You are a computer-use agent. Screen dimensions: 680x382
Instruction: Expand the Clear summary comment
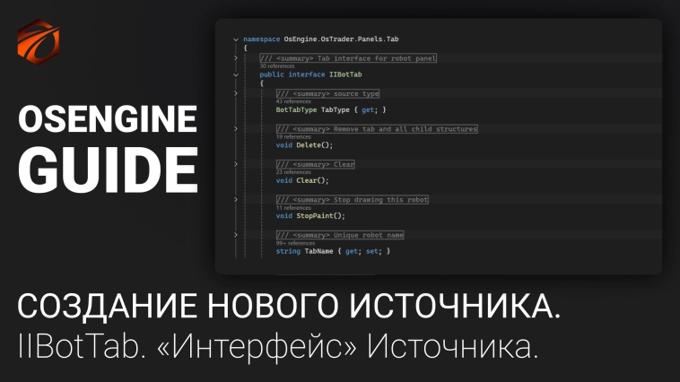[x=236, y=164]
